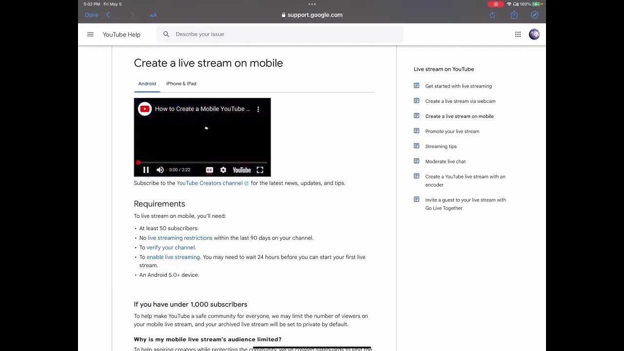Open the hamburger main menu
The width and height of the screenshot is (624, 351).
point(90,34)
